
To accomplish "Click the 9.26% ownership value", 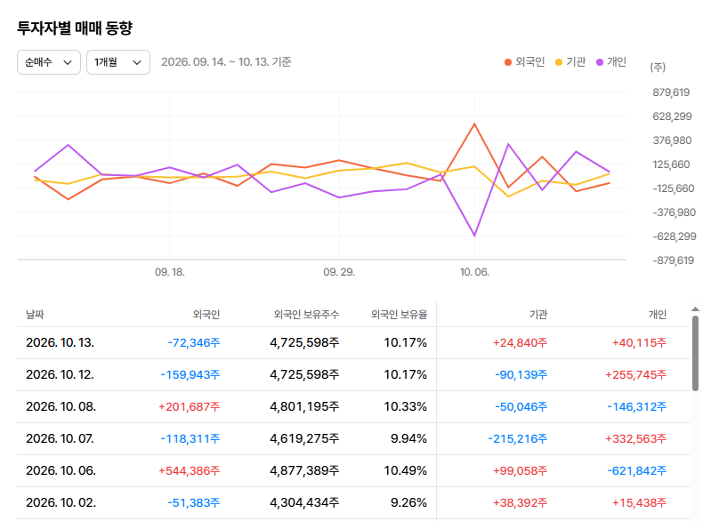I will click(408, 503).
